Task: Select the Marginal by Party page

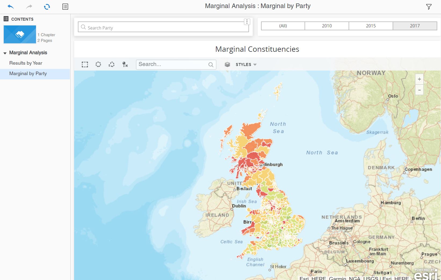Action: pyautogui.click(x=28, y=73)
